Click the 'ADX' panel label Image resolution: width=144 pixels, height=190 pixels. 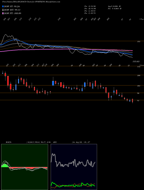tap(55, 142)
